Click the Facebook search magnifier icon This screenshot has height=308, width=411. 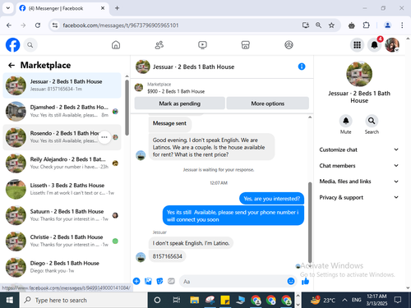click(30, 45)
